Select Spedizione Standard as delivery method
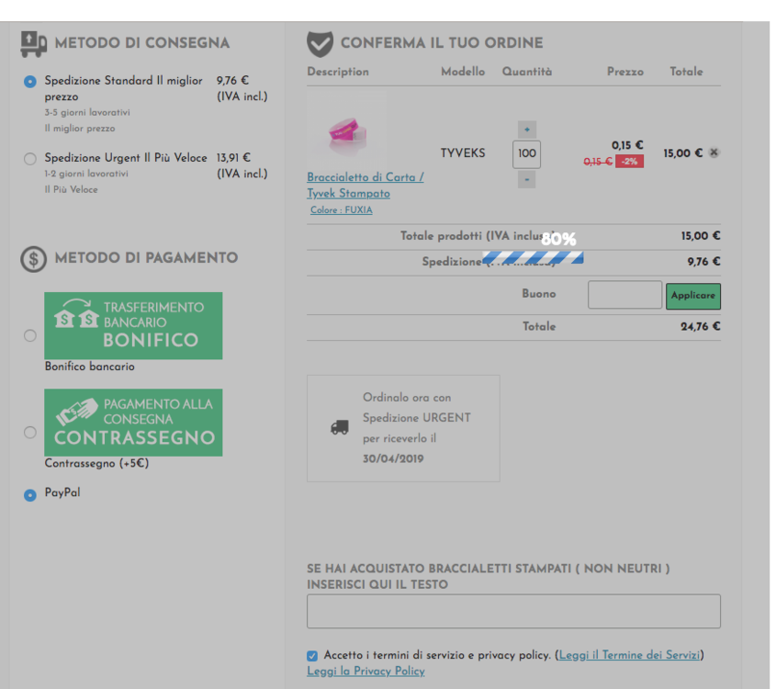 pyautogui.click(x=29, y=81)
